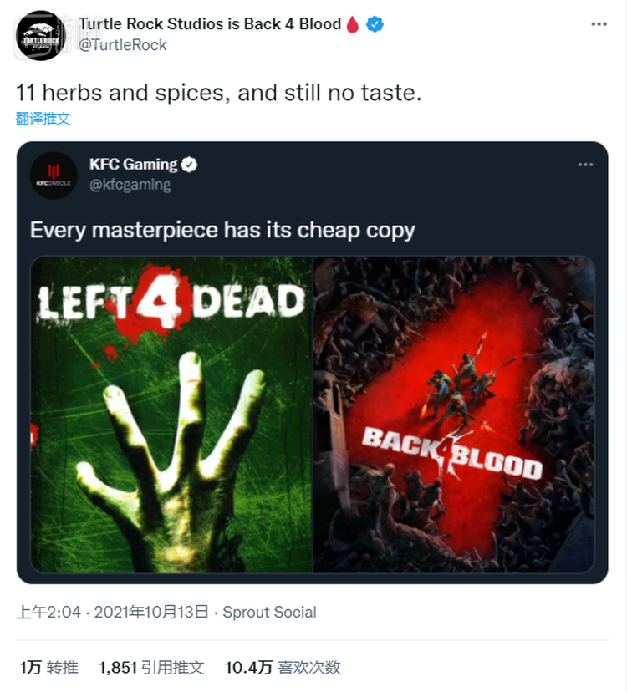Click the Turtle Rock Studios display name

pyautogui.click(x=209, y=23)
